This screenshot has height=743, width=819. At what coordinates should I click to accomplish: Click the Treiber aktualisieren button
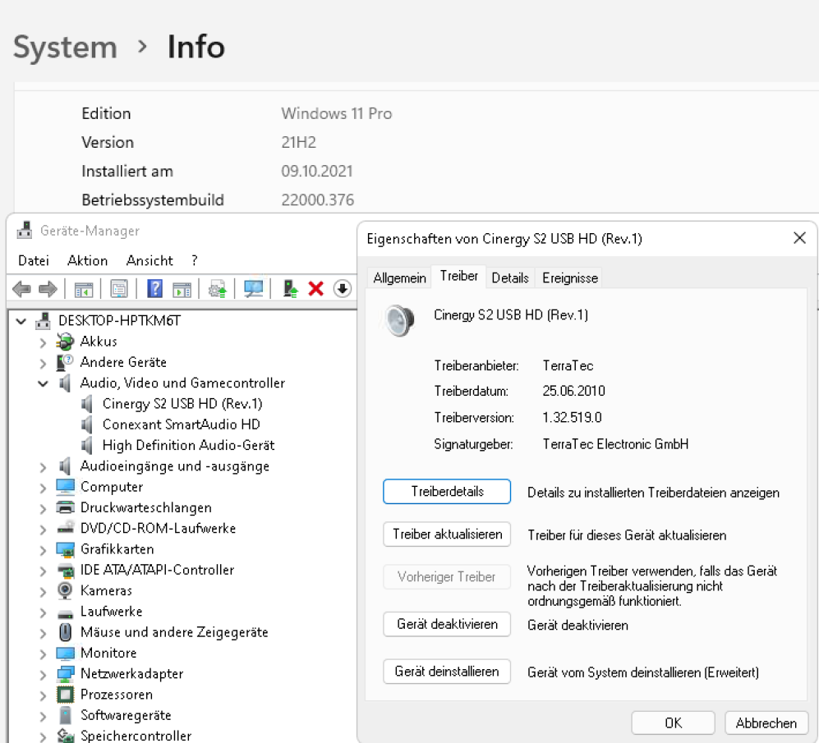(447, 534)
